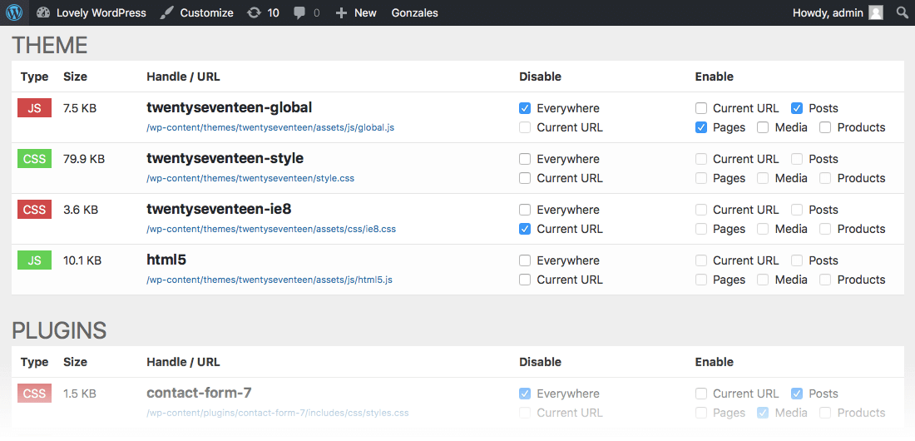915x441 pixels.
Task: Click the CSS badge for contact-form-7
Action: [34, 394]
